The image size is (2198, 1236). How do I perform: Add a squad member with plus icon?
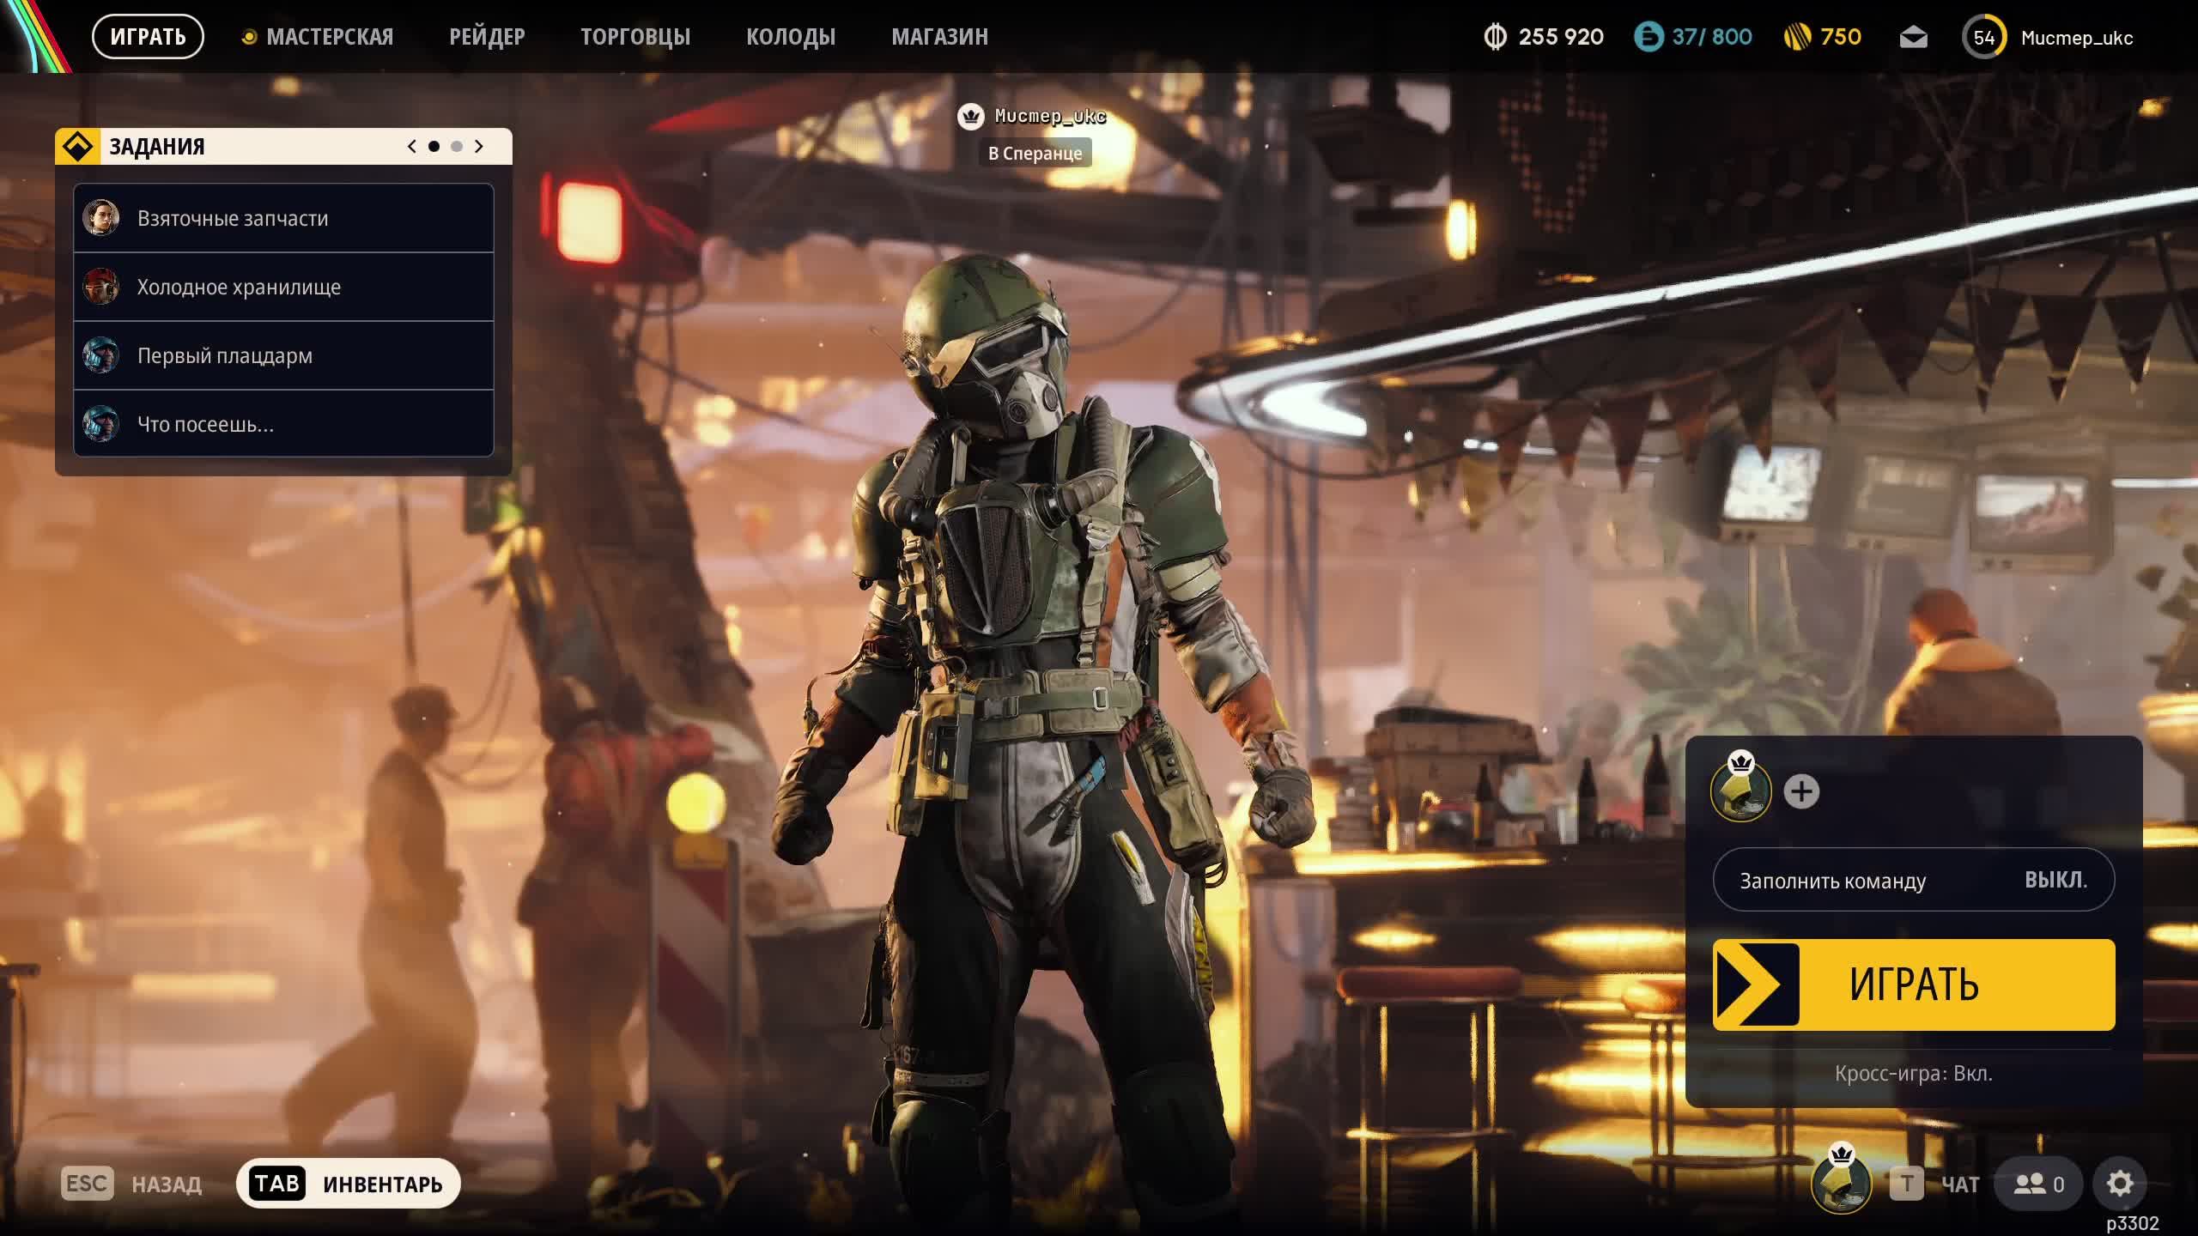(1801, 791)
